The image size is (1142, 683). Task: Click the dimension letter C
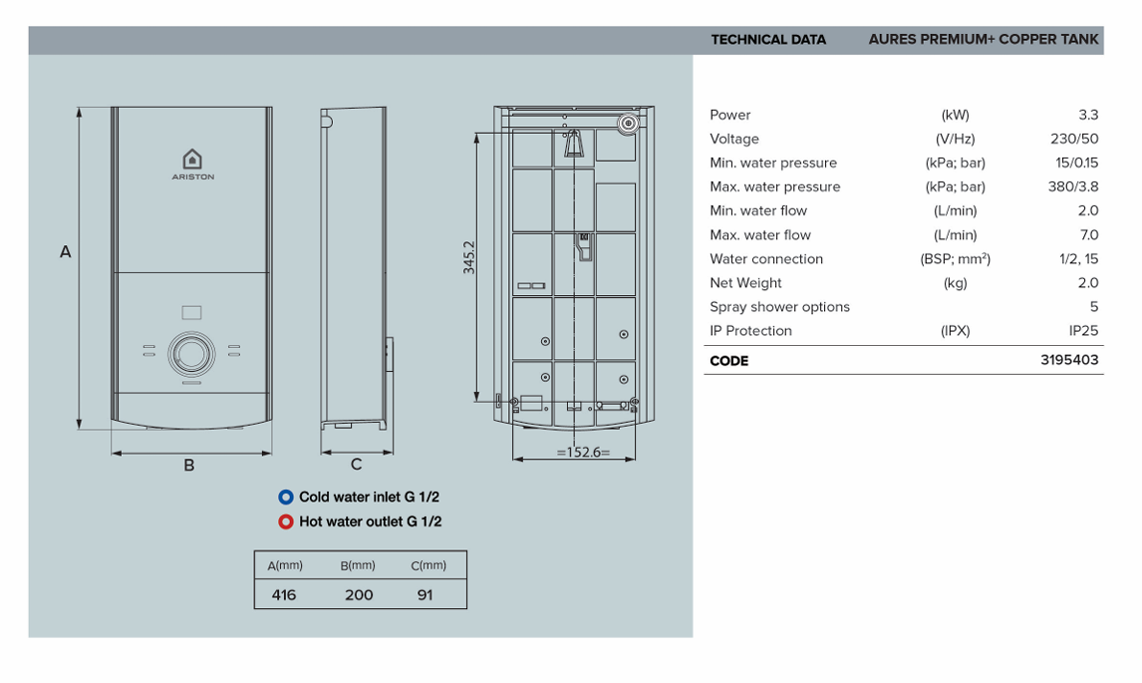356,465
